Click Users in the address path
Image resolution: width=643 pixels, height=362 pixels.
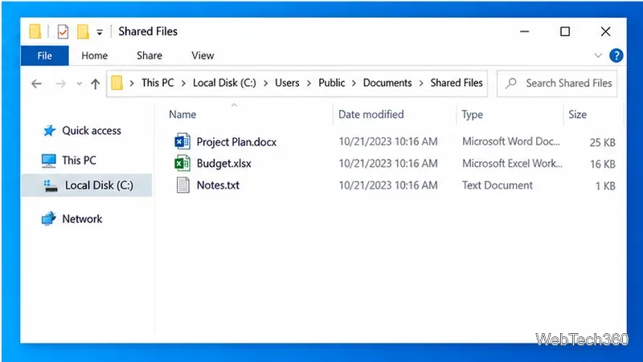tap(287, 83)
